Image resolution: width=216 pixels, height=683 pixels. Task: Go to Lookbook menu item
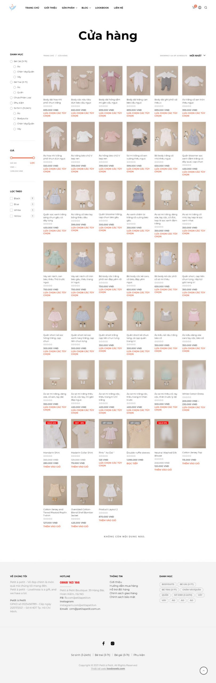point(102,8)
